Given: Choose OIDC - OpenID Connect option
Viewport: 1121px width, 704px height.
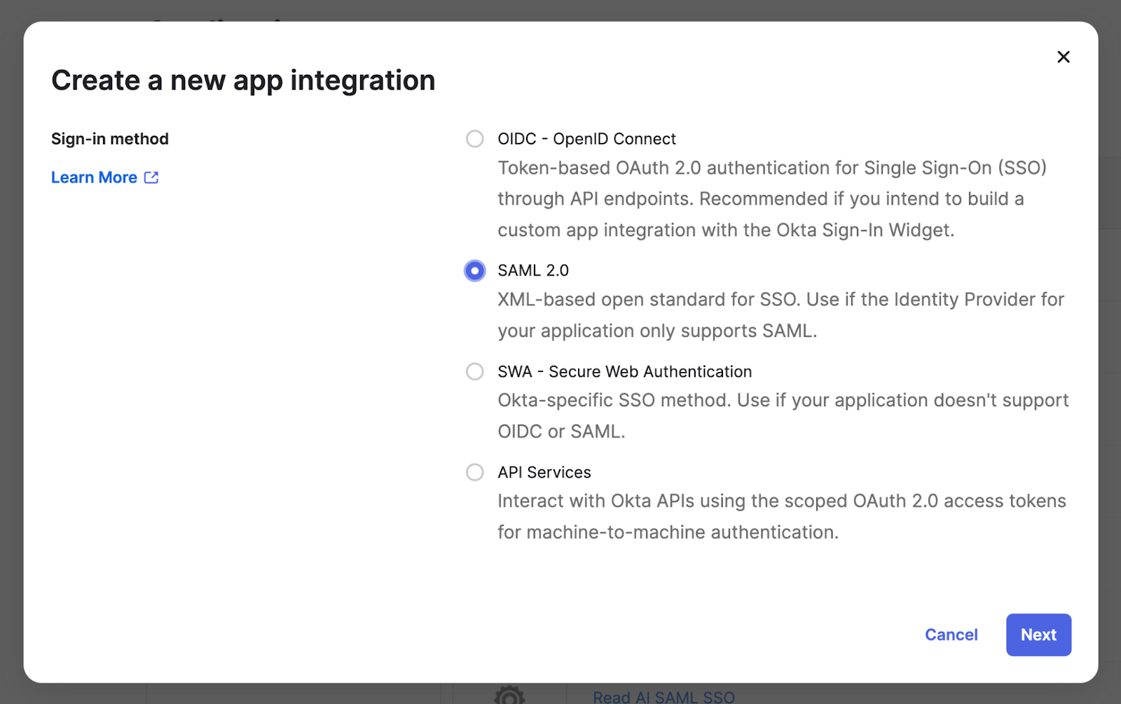Looking at the screenshot, I should [474, 139].
